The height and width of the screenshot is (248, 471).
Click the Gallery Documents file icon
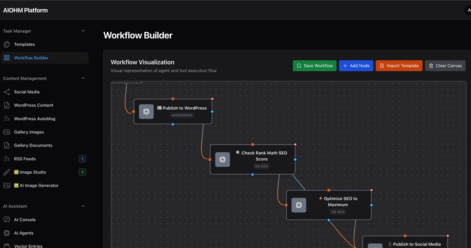(7, 145)
